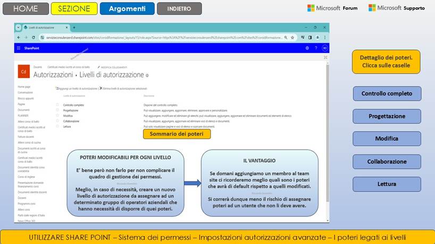Open the Controllo completo detail button

pos(387,93)
